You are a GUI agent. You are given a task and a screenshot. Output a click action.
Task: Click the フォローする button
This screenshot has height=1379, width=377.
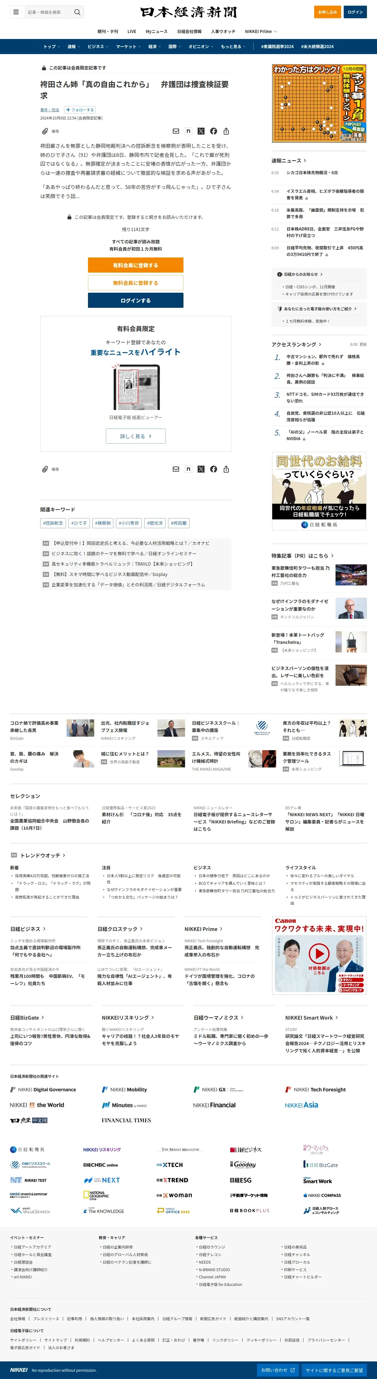point(80,110)
